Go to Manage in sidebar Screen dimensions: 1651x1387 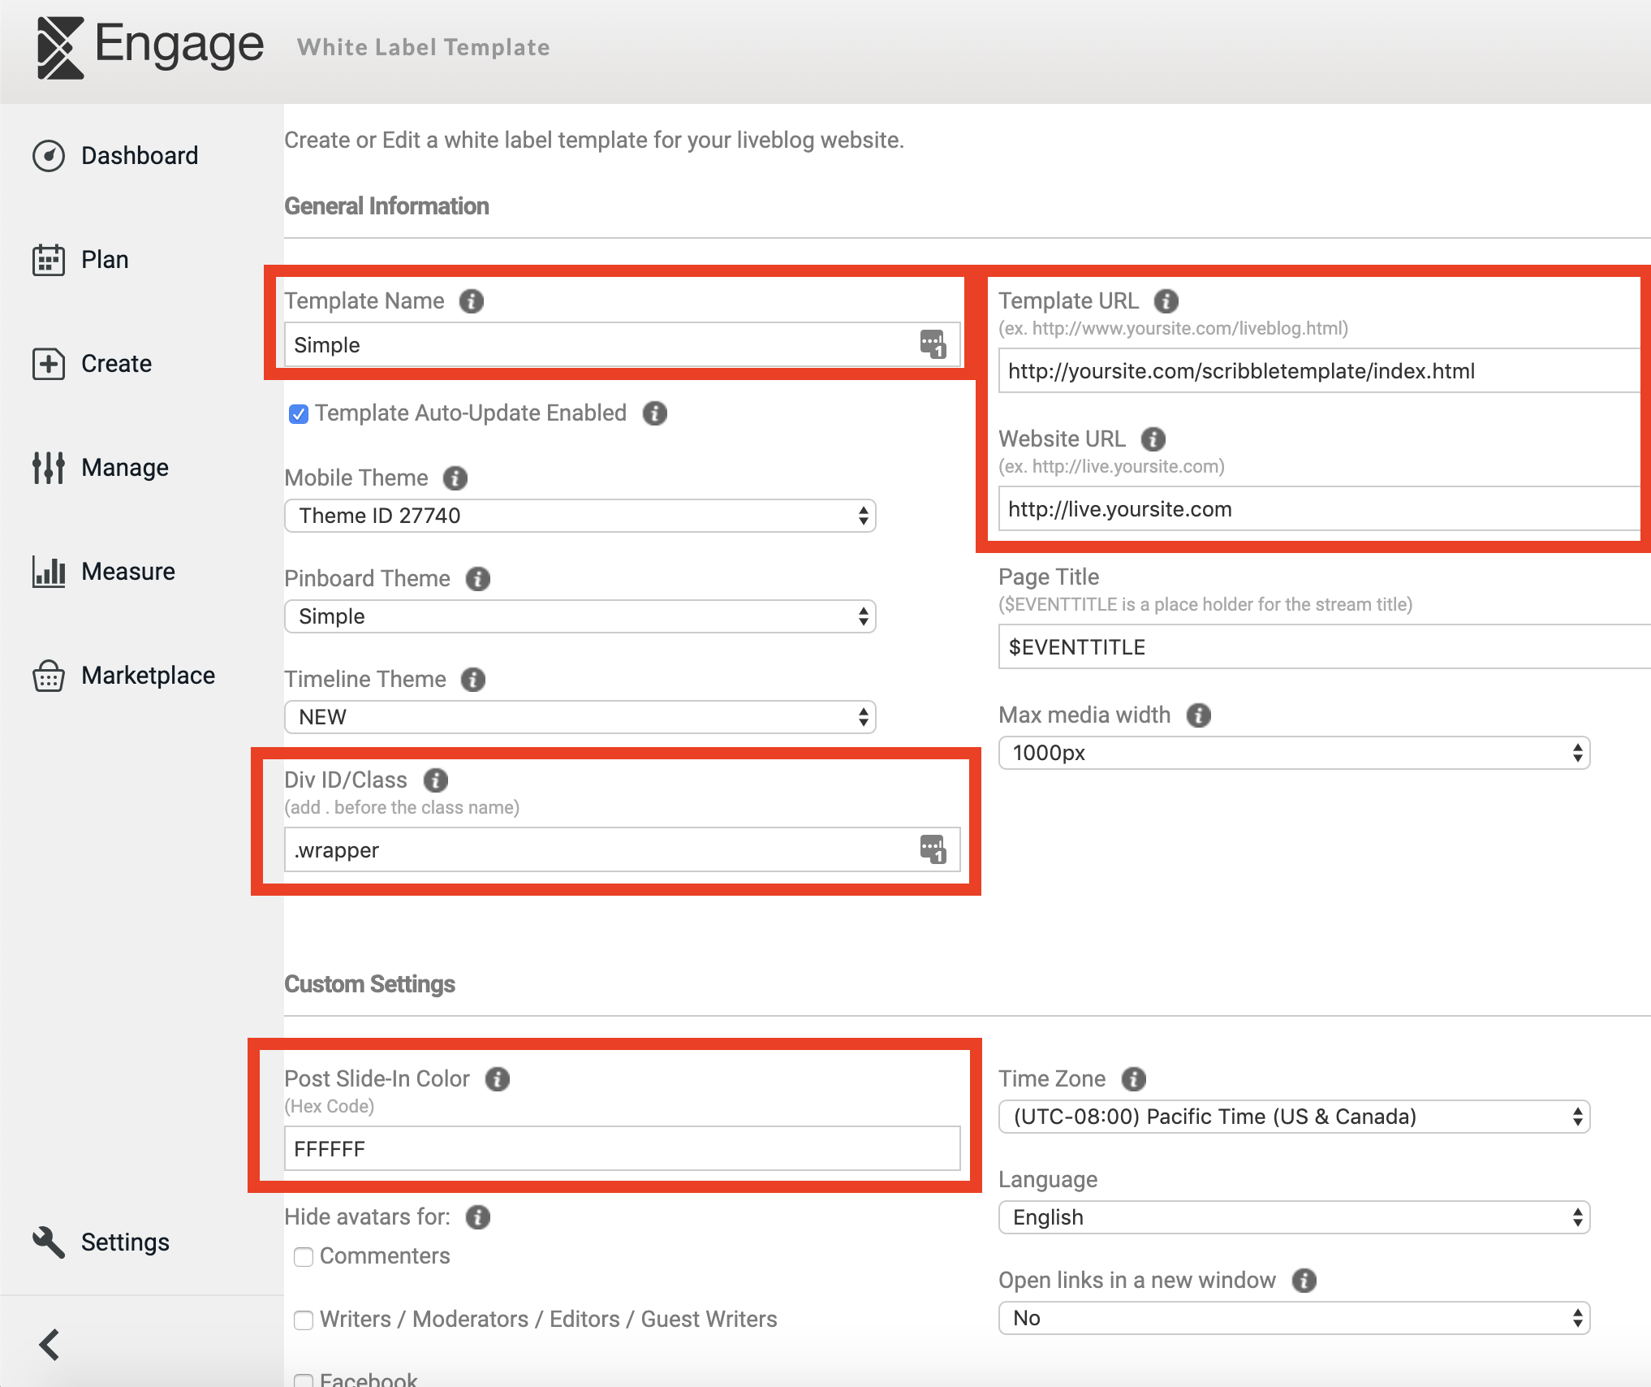pyautogui.click(x=125, y=468)
